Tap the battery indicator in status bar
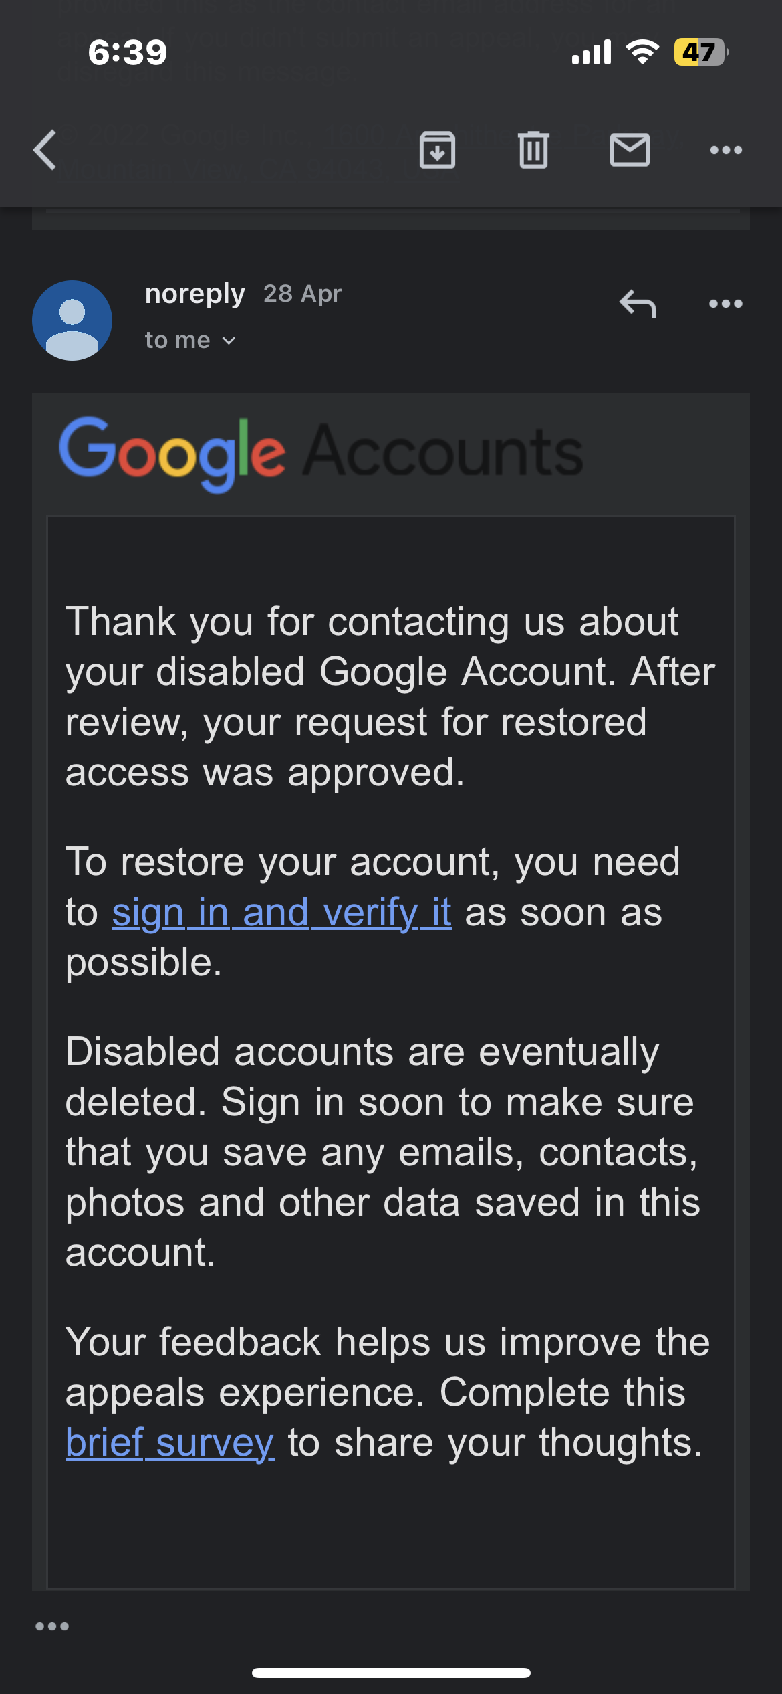This screenshot has width=782, height=1694. (701, 52)
